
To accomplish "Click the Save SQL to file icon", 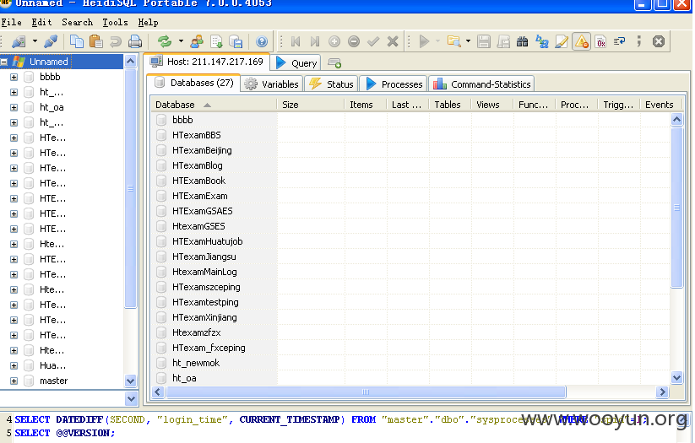I will click(484, 41).
